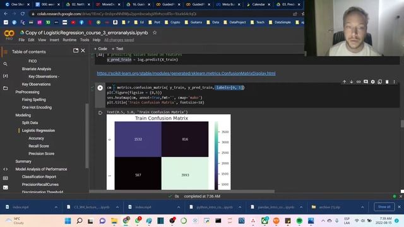Open cell editor settings gear
The image size is (404, 227).
click(373, 82)
